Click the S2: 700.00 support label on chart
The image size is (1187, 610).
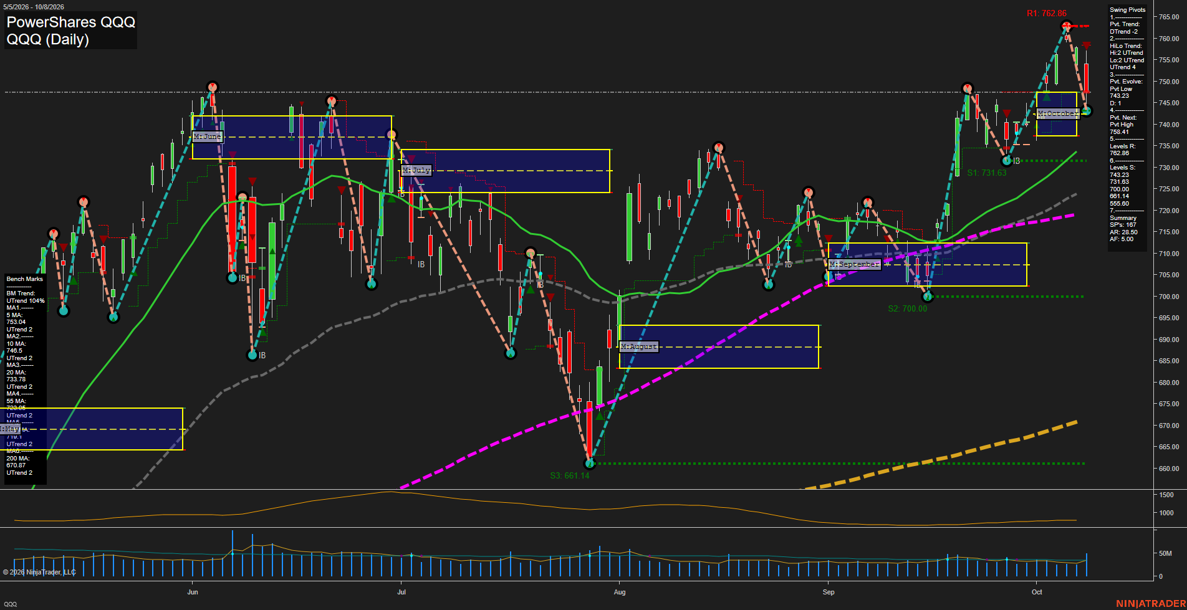tap(908, 308)
